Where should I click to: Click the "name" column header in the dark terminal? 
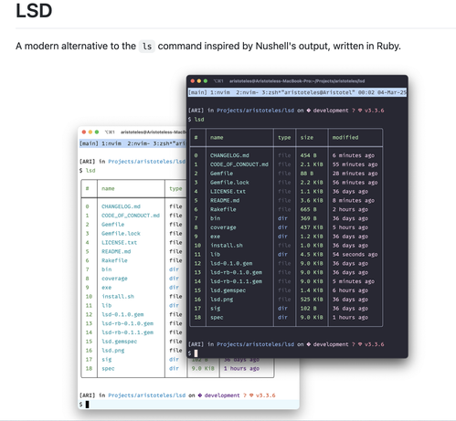click(x=217, y=138)
